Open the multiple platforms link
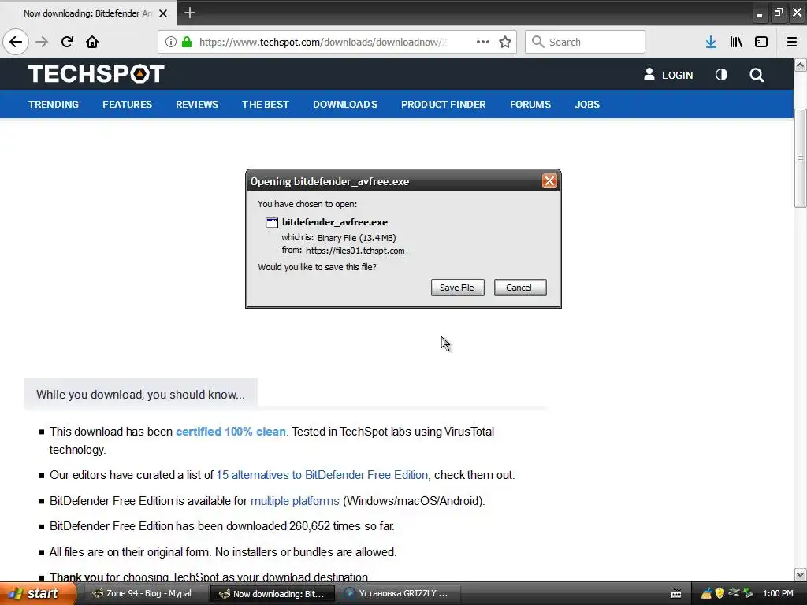The height and width of the screenshot is (605, 807). 295,500
